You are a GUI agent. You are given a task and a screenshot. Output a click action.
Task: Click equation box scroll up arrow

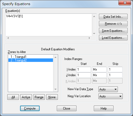pos(94,16)
